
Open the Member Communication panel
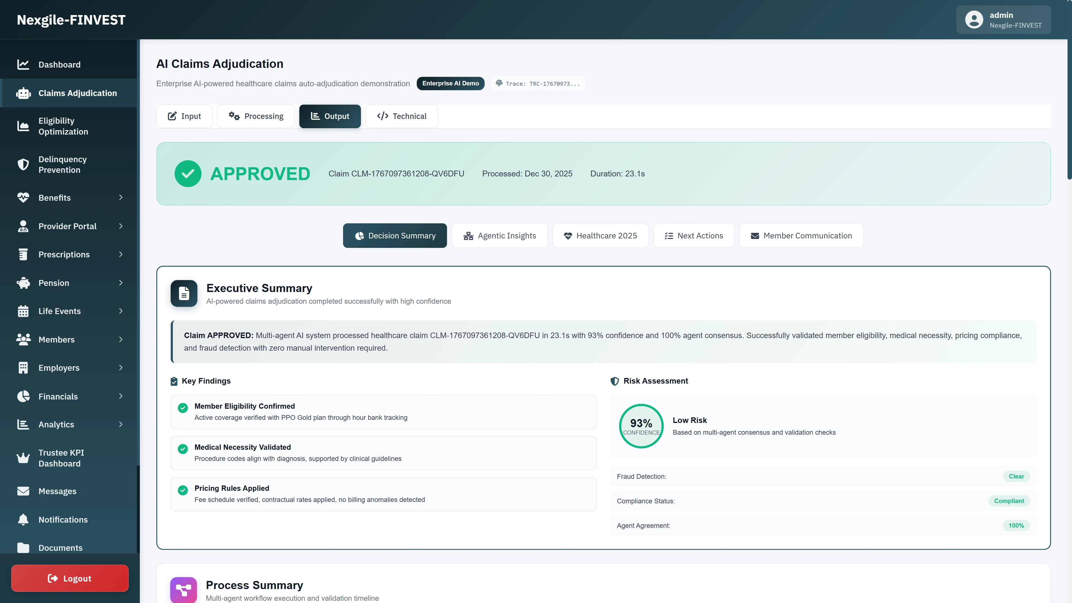(801, 236)
